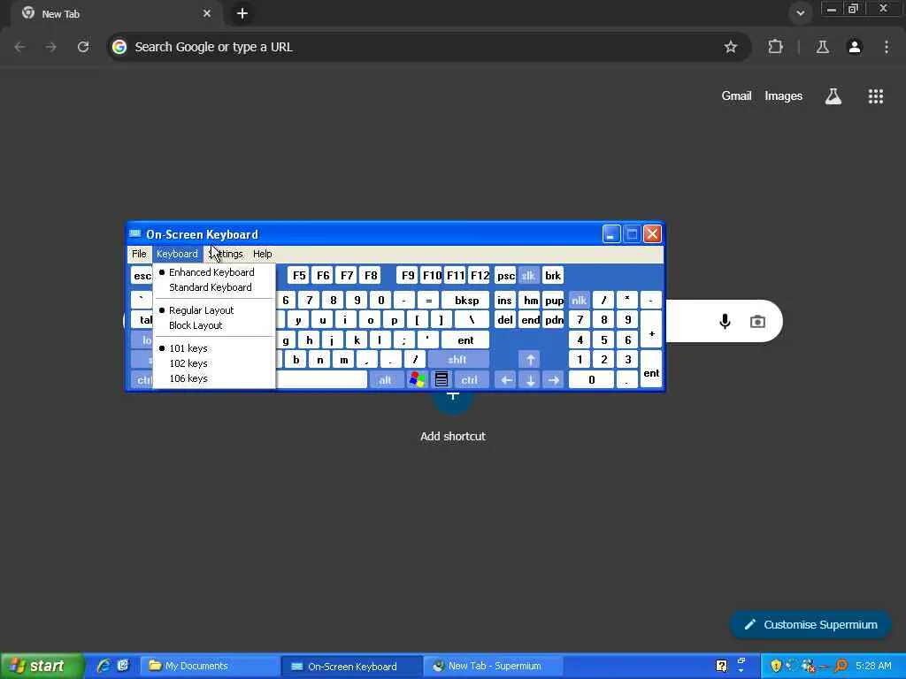
Task: Search by image with camera icon
Action: 757,322
